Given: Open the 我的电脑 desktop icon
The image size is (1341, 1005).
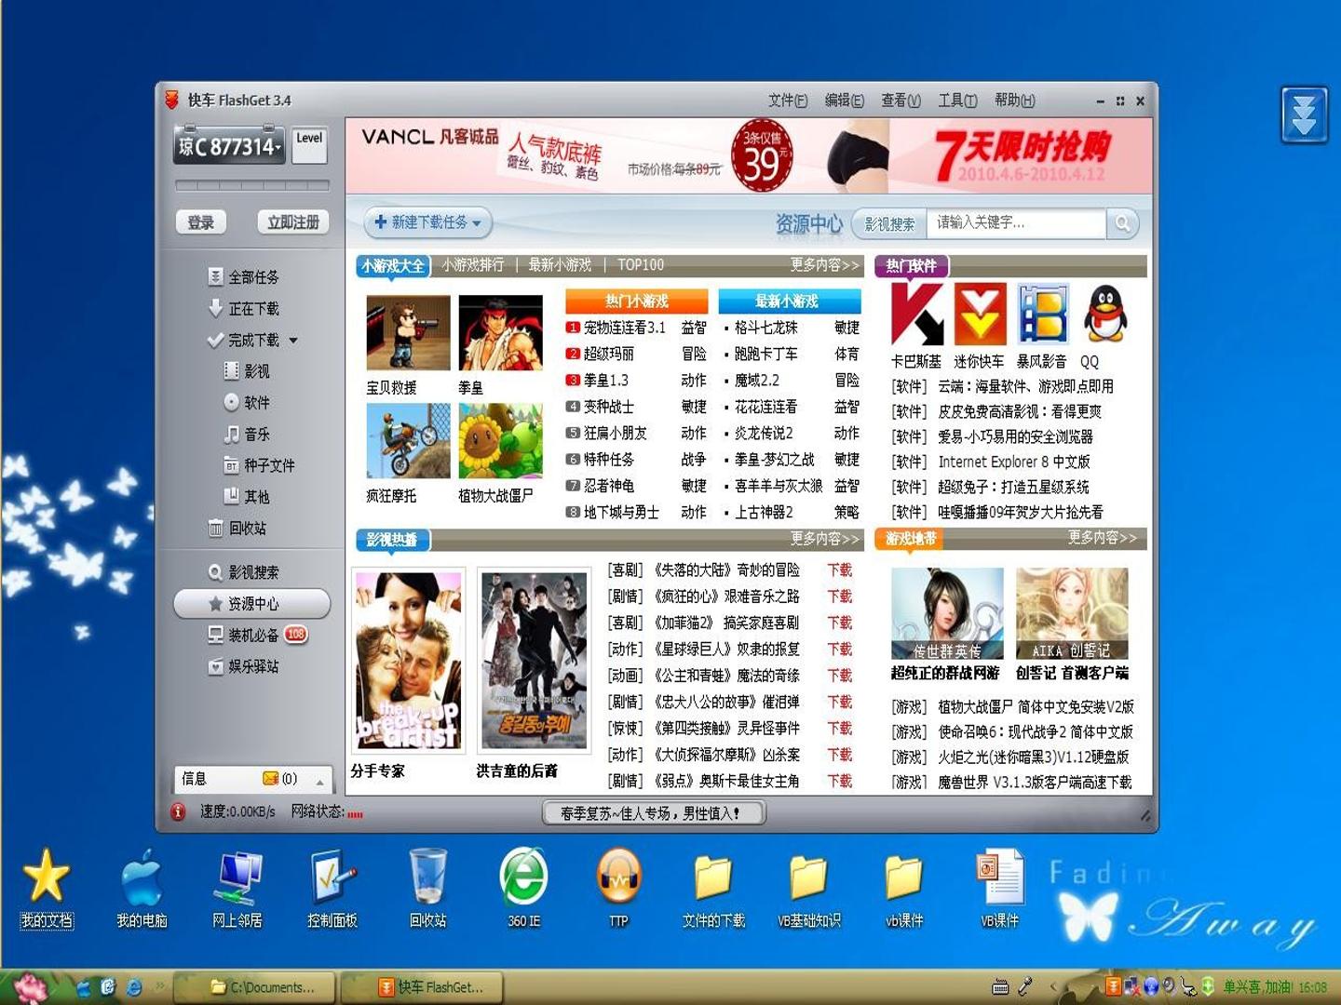Looking at the screenshot, I should coord(142,889).
